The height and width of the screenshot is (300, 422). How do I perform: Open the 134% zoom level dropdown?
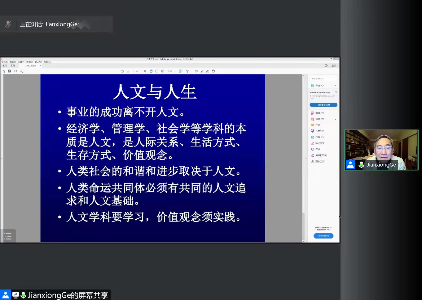click(x=171, y=71)
